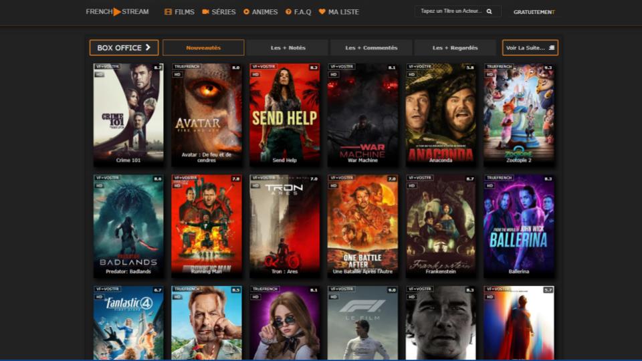Expand the Box Office chevron arrow
Image resolution: width=642 pixels, height=361 pixels.
(148, 48)
